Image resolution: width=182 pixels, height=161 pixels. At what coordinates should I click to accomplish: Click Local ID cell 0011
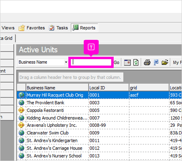109,140
